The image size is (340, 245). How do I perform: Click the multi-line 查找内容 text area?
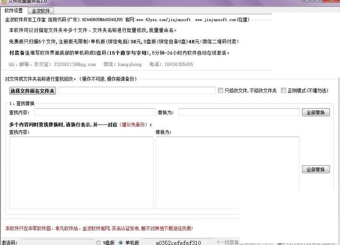pos(81,173)
